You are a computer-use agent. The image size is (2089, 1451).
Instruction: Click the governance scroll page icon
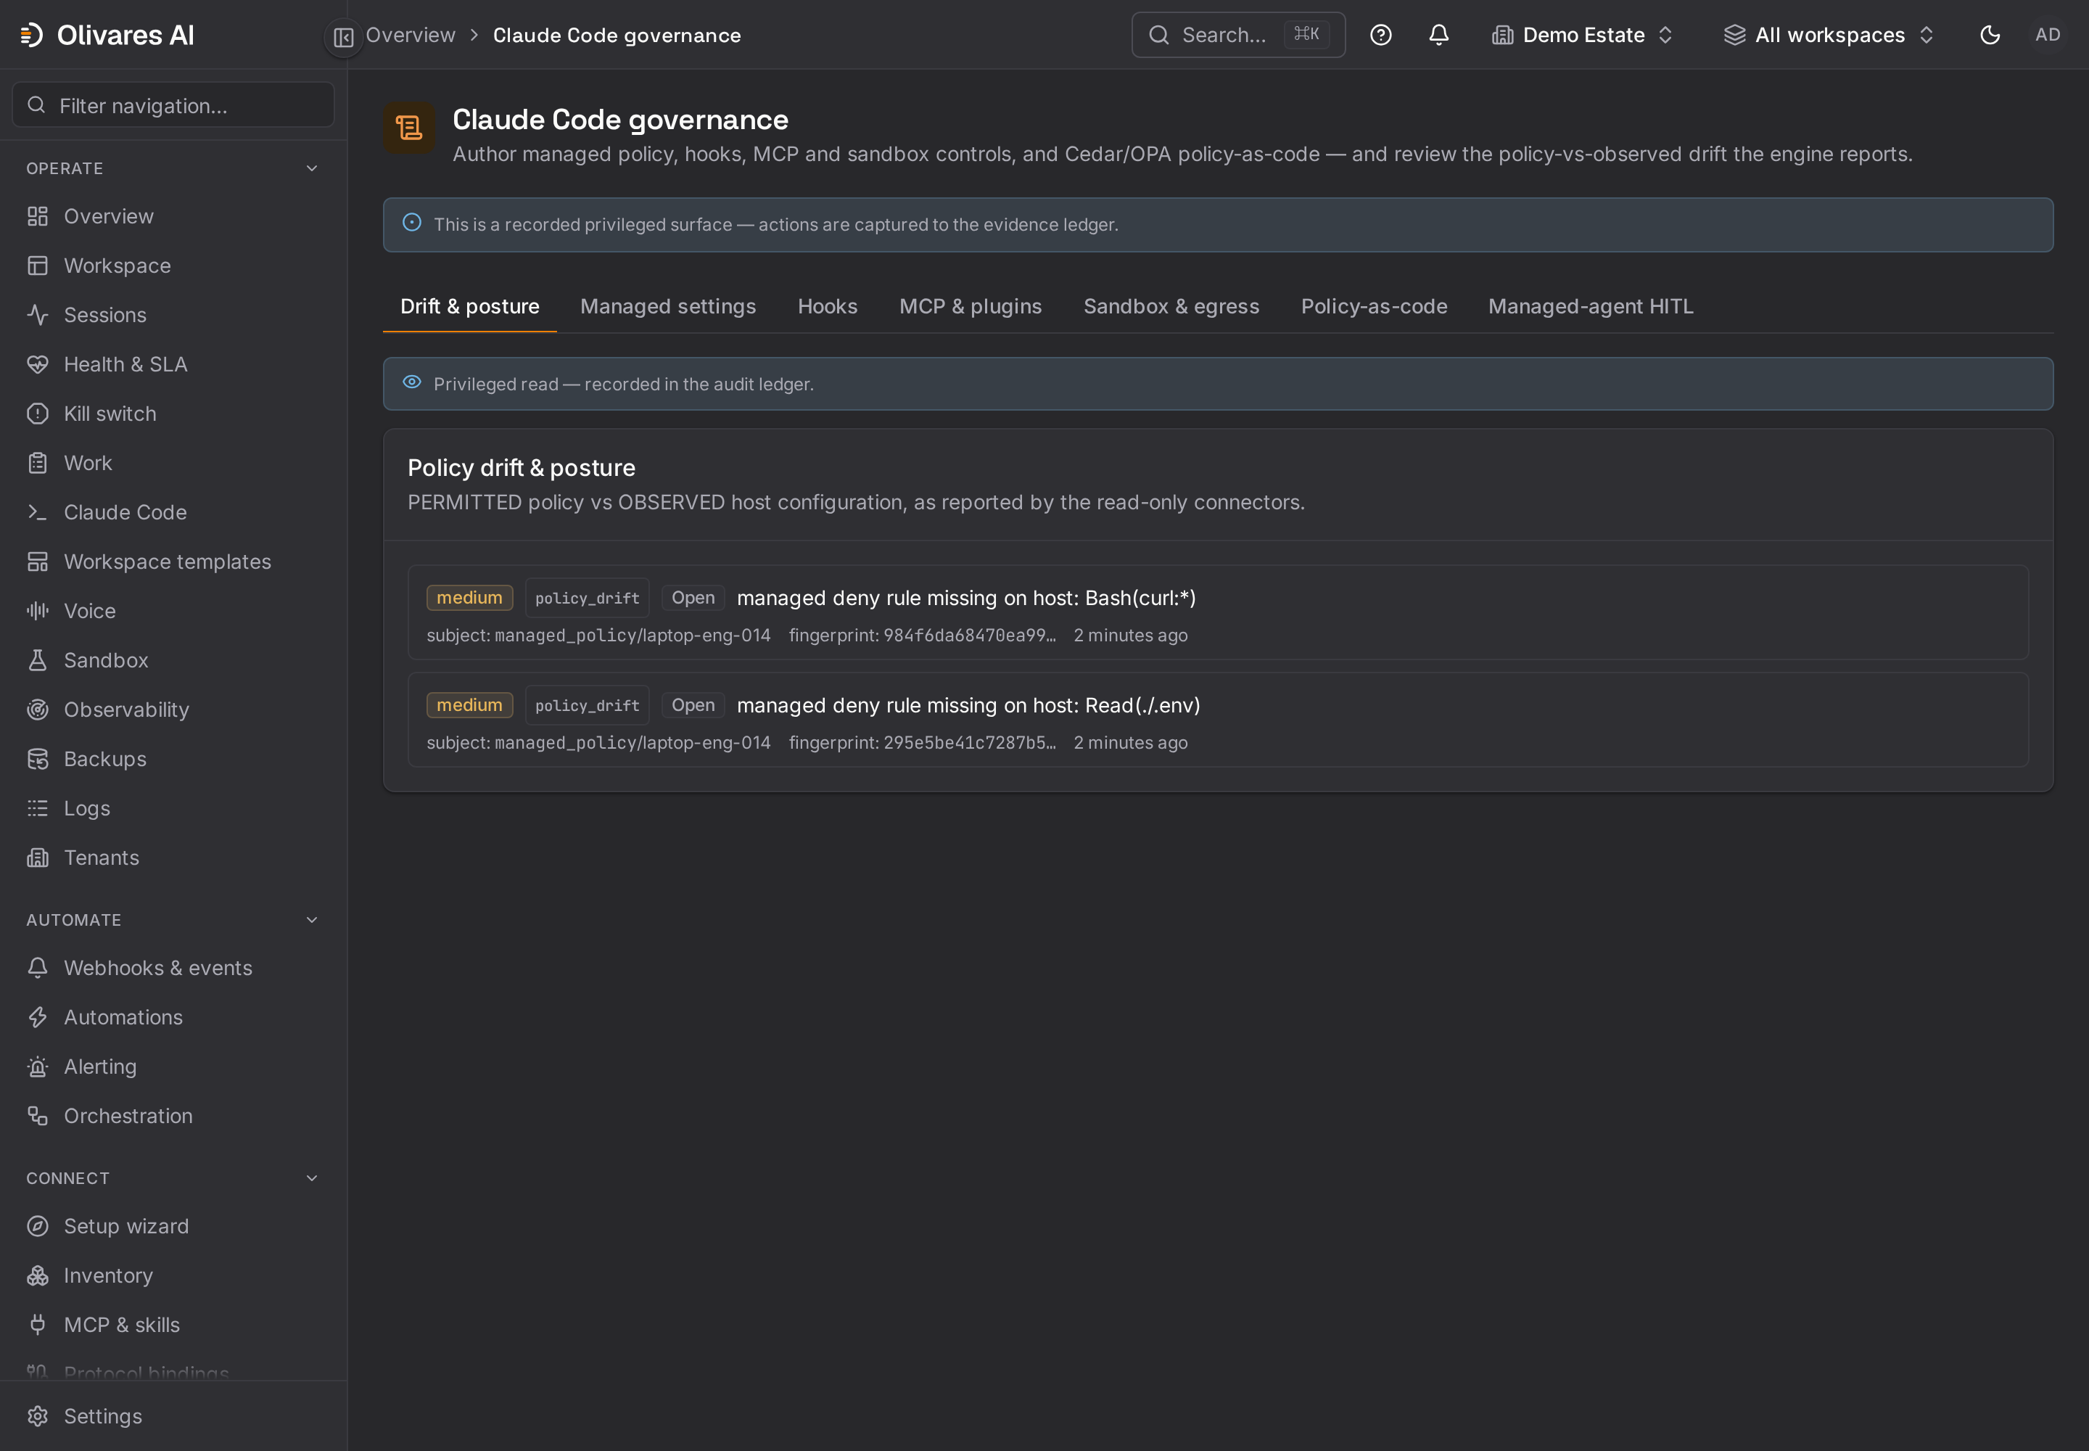point(409,128)
